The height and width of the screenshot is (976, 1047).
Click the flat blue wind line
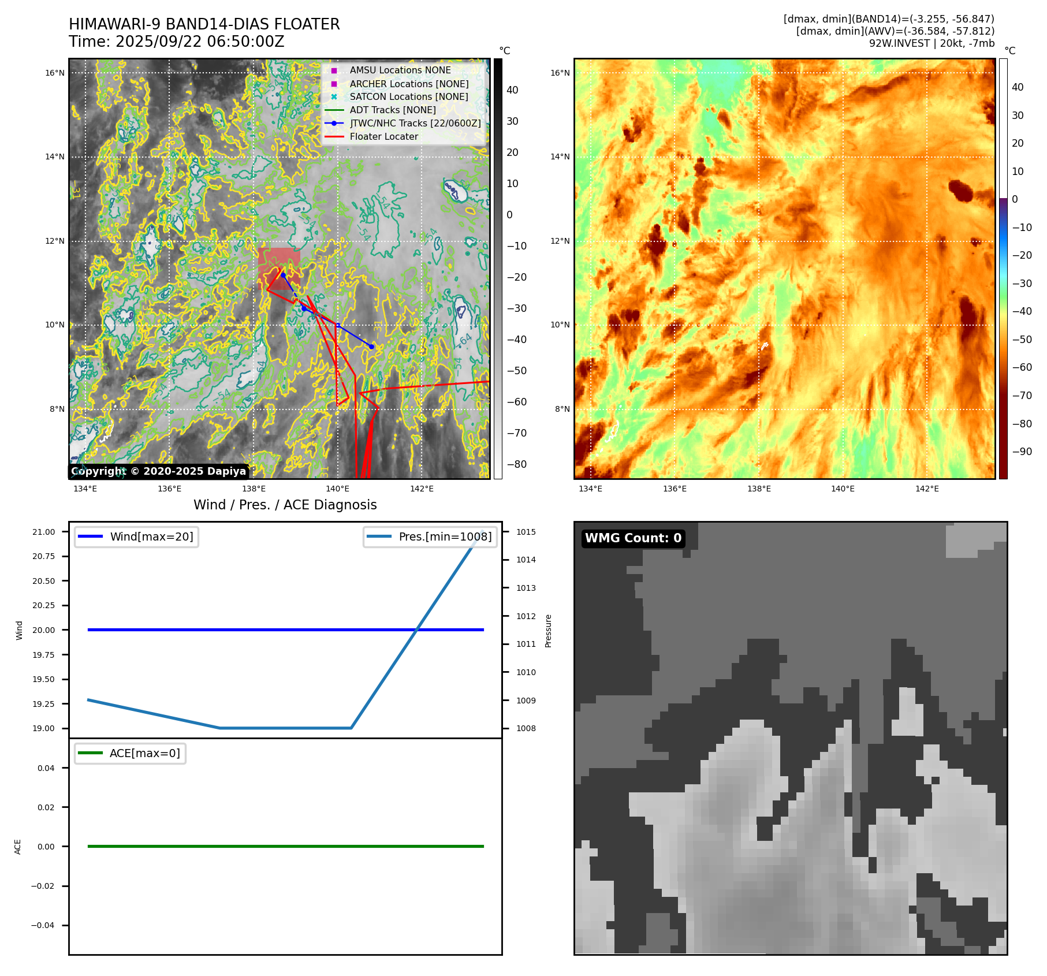(x=285, y=630)
